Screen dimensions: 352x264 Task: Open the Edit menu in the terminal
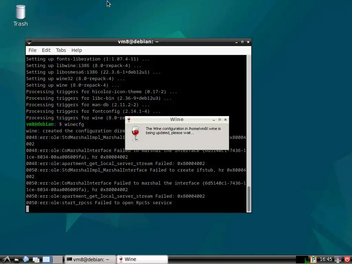point(46,50)
